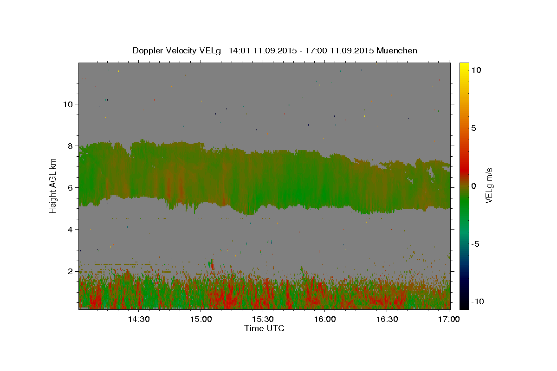Click the height tick label 10
The width and height of the screenshot is (557, 371).
pyautogui.click(x=68, y=104)
